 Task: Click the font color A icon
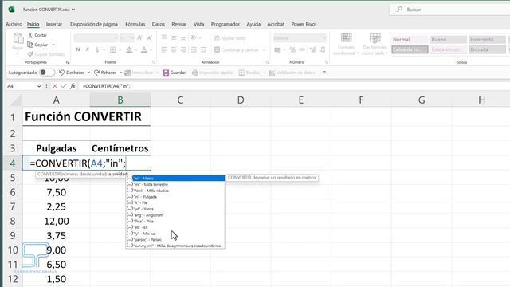click(144, 49)
